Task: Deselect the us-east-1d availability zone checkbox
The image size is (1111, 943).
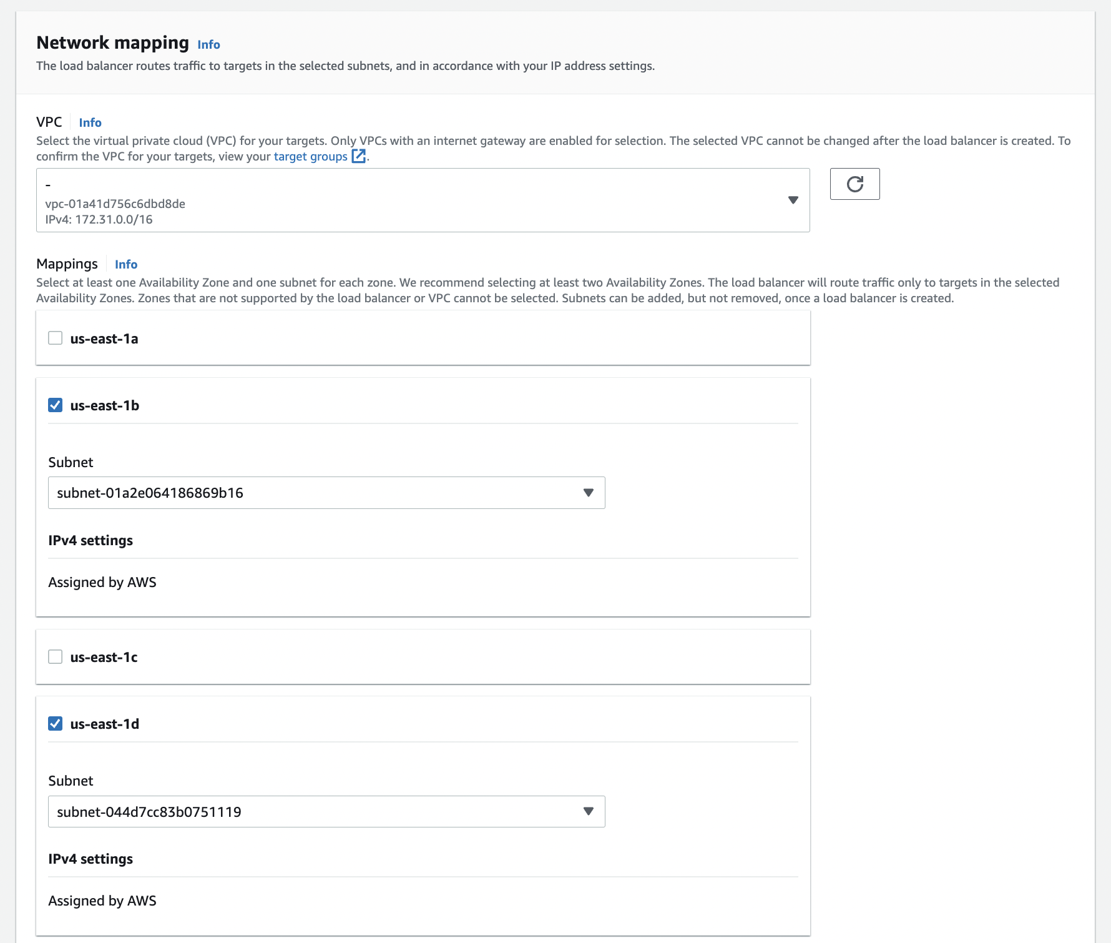Action: [x=56, y=724]
